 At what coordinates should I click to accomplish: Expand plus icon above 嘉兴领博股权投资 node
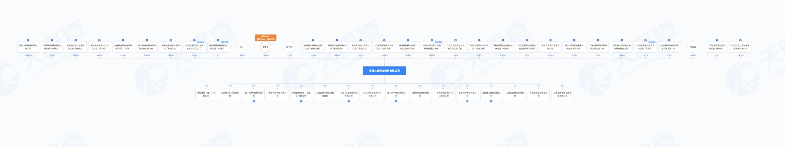click(x=218, y=40)
